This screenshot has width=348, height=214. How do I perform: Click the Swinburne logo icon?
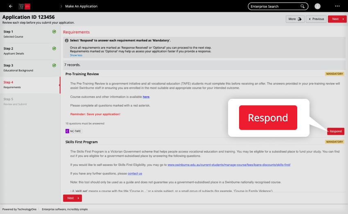click(25, 6)
